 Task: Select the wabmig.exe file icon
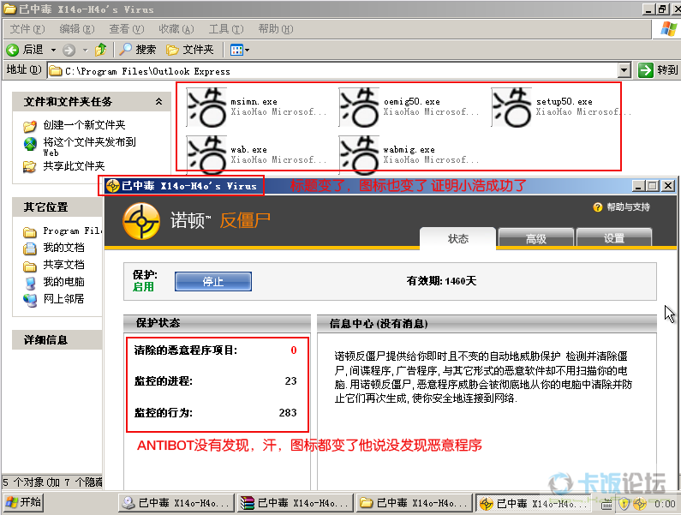coord(359,154)
